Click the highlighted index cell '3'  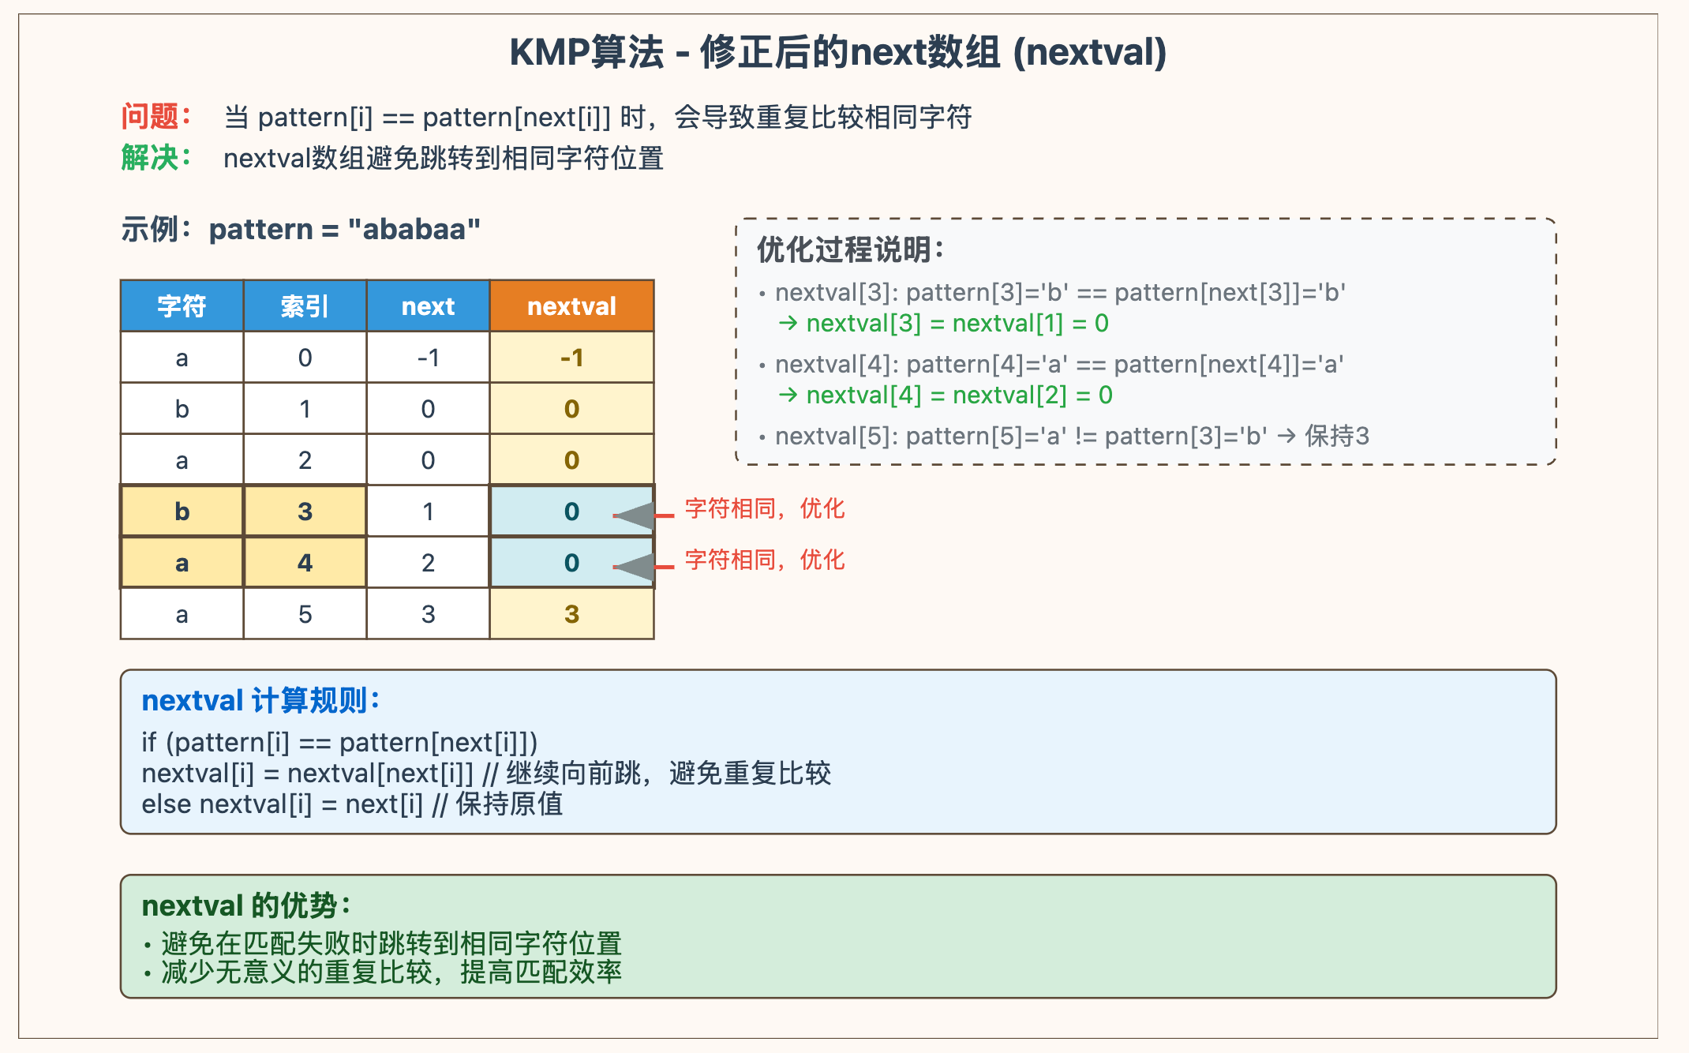(x=305, y=512)
